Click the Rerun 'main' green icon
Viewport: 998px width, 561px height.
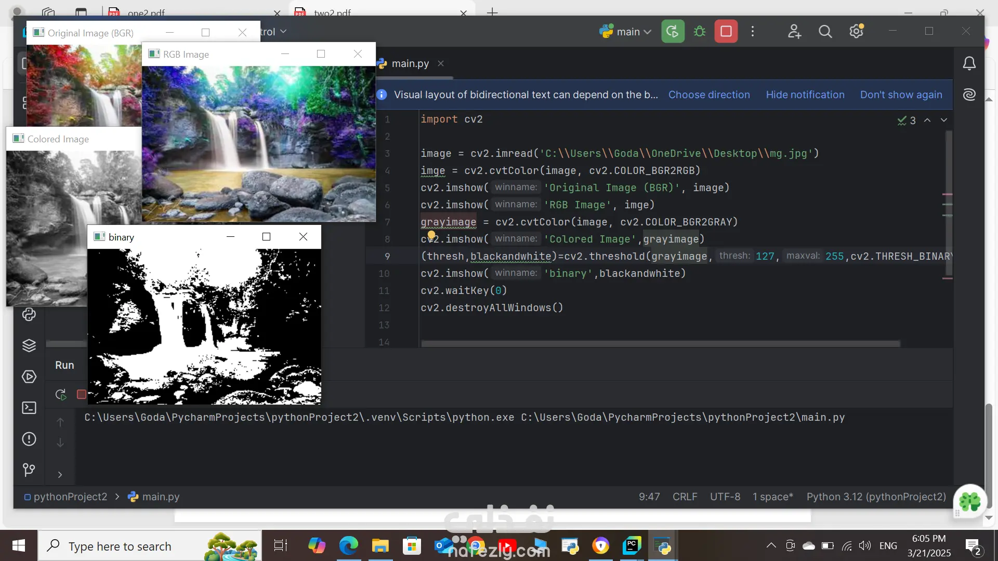click(673, 32)
